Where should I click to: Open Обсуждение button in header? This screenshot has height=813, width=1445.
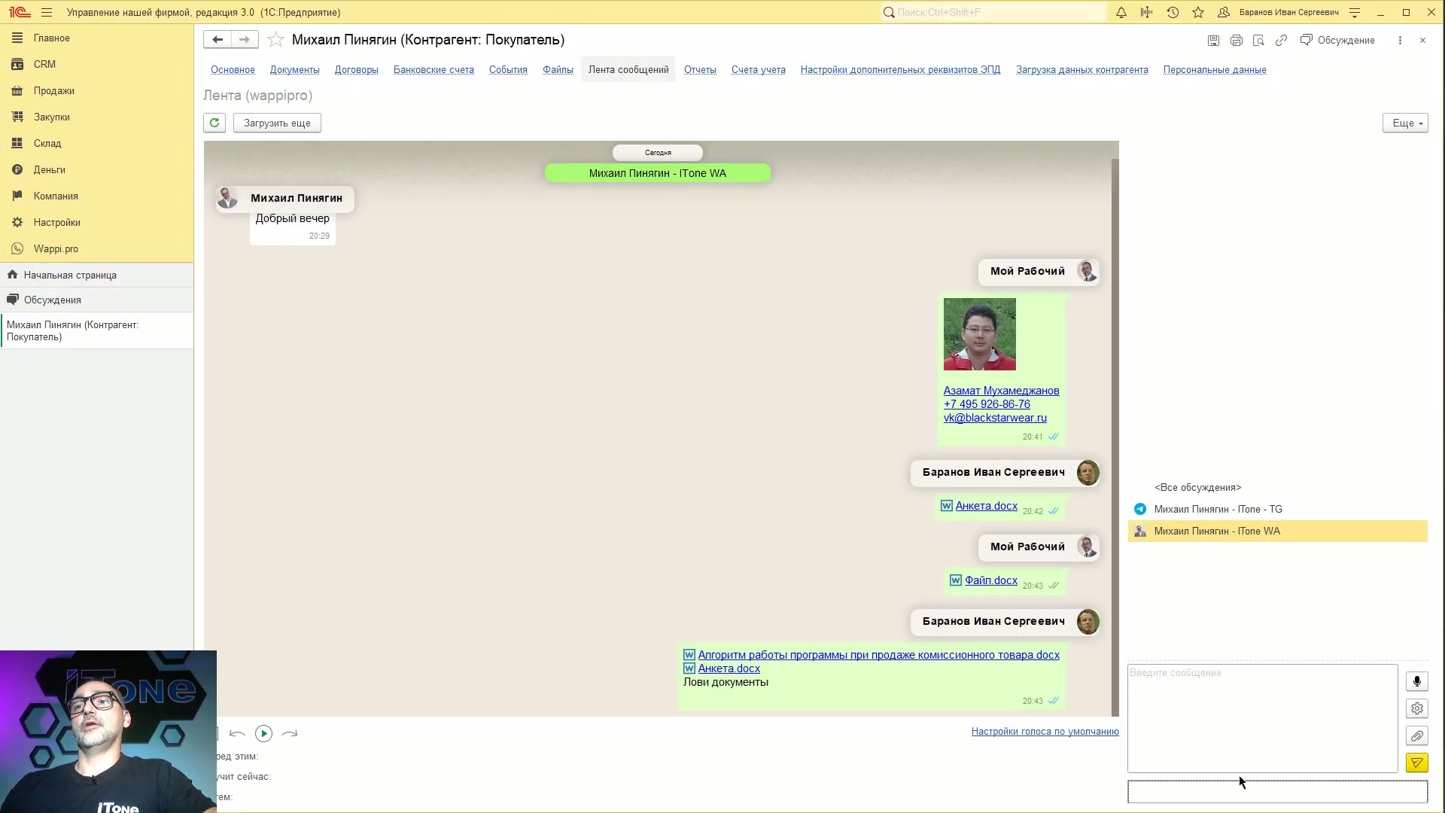1337,41
